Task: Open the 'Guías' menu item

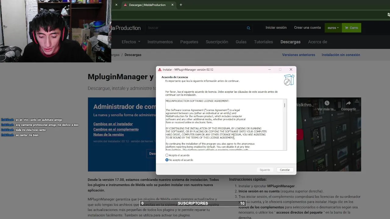Action: coord(241,42)
